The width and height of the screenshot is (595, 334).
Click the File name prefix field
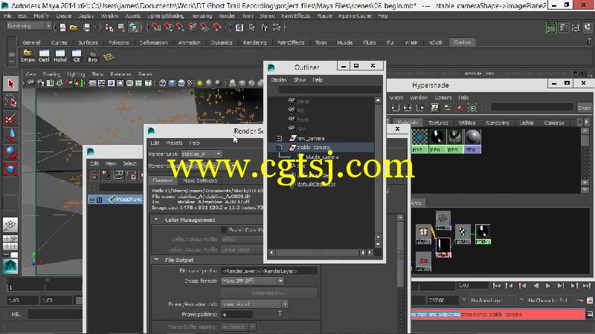tap(268, 271)
